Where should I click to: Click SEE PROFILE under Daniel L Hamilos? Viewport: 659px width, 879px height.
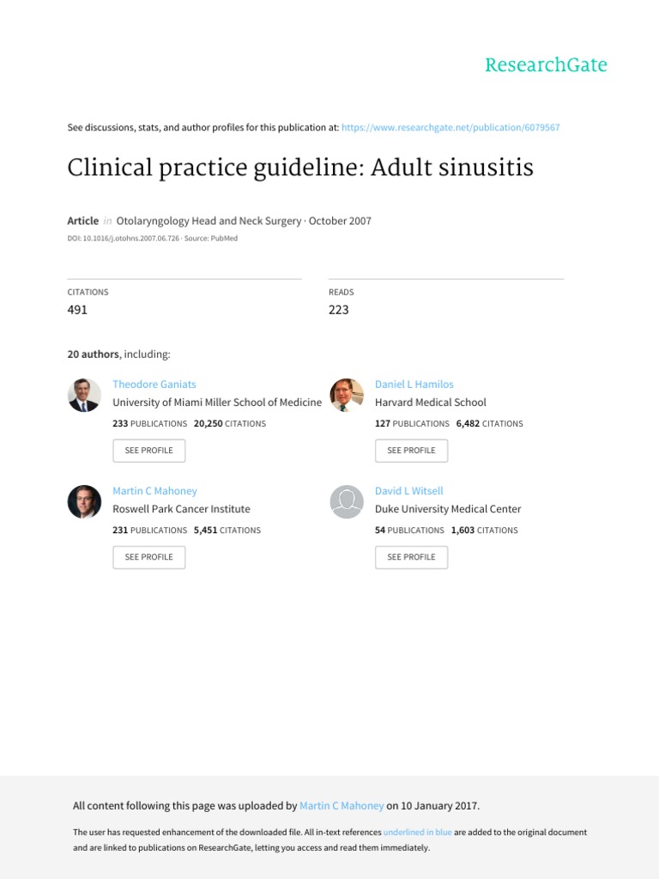point(411,450)
